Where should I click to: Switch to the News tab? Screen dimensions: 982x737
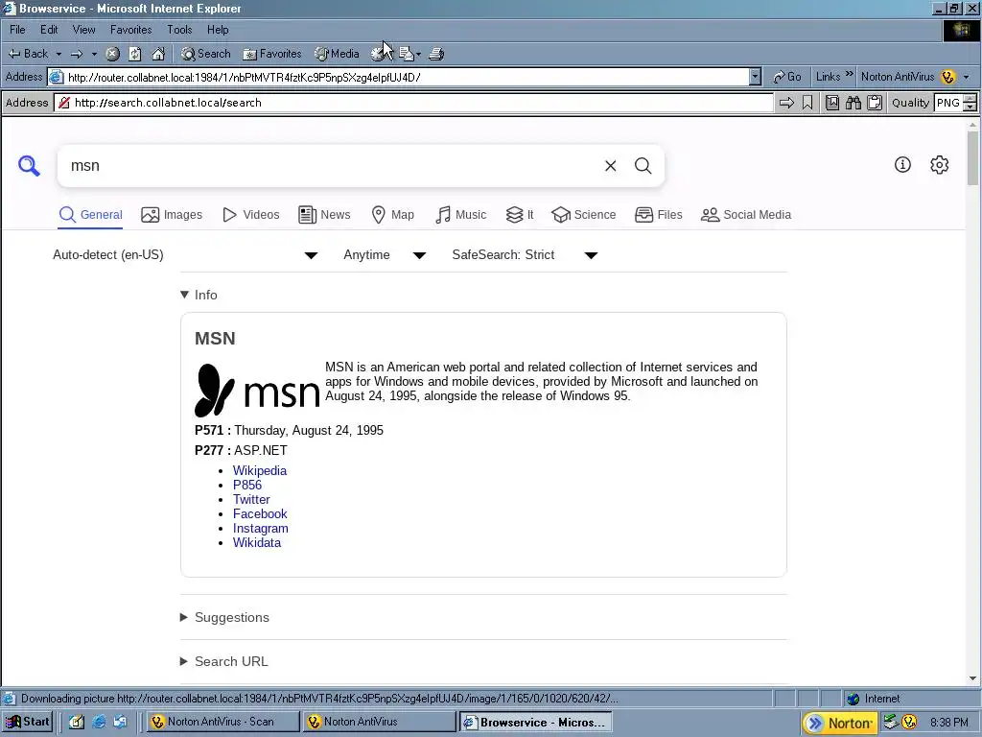pyautogui.click(x=324, y=215)
